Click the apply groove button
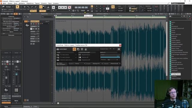Image resolution: width=192 pixels, height=108 pixels. (79, 60)
